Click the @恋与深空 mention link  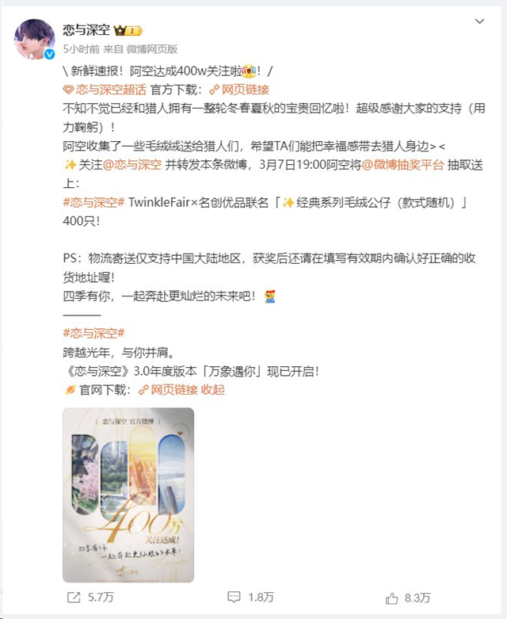(132, 165)
